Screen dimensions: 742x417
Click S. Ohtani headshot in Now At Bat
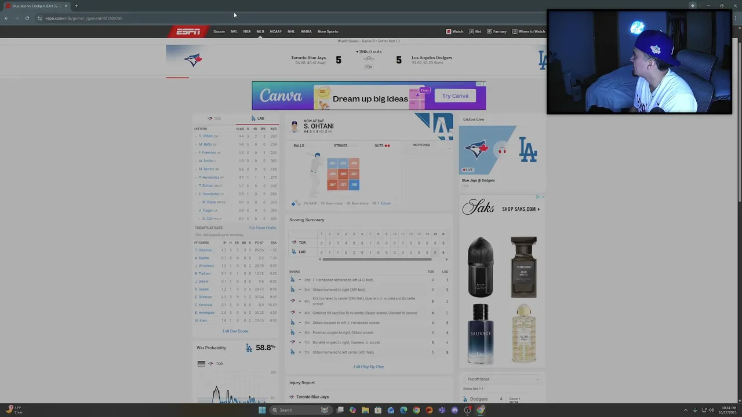pyautogui.click(x=294, y=127)
